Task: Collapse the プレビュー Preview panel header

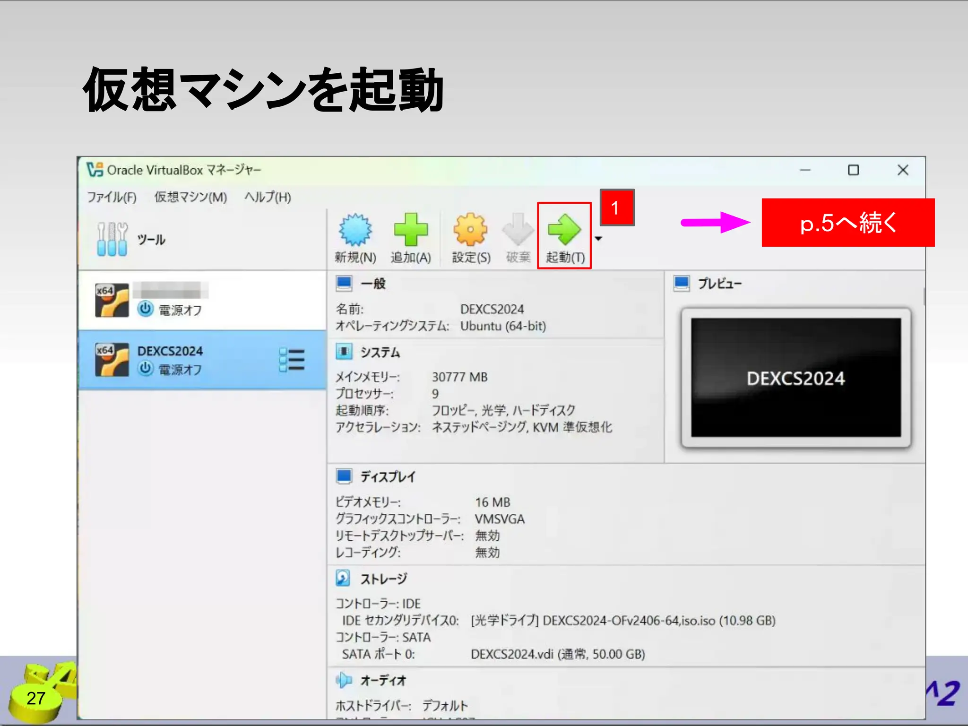Action: tap(719, 284)
